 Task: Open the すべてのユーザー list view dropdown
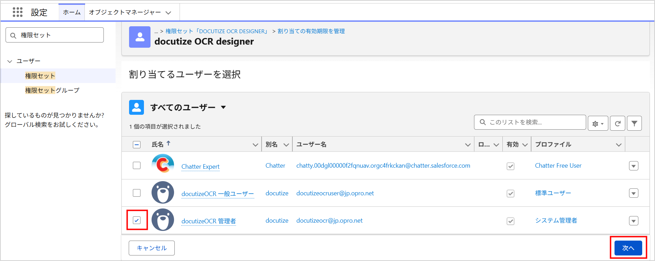(x=223, y=107)
